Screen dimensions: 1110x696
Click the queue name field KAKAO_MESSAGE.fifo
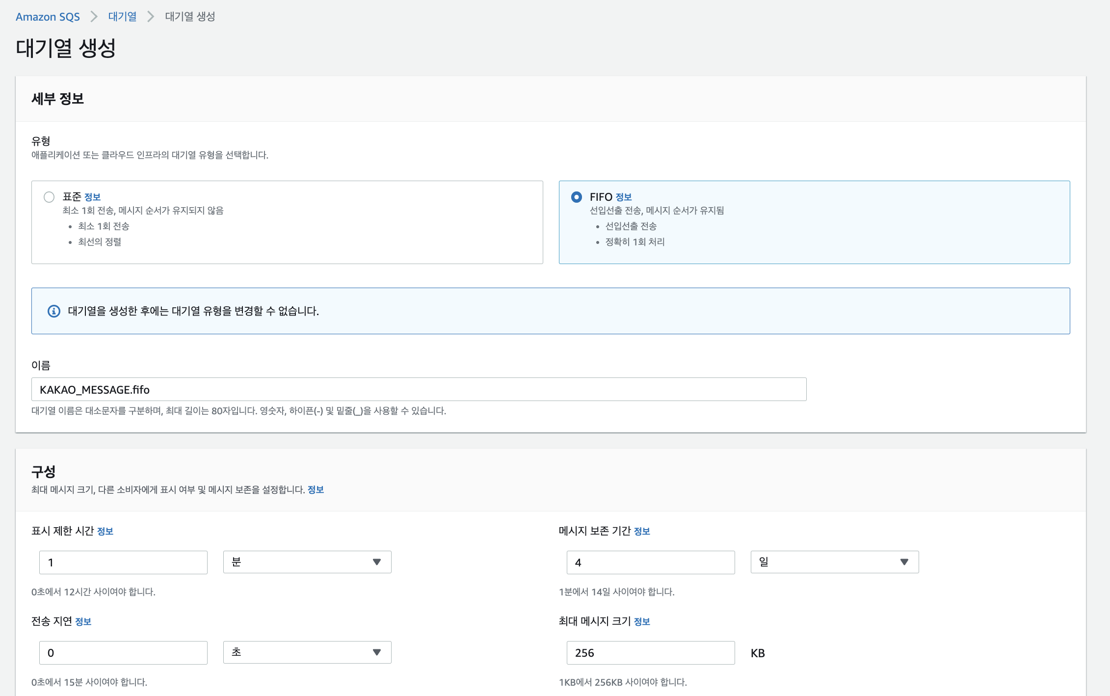pos(419,389)
